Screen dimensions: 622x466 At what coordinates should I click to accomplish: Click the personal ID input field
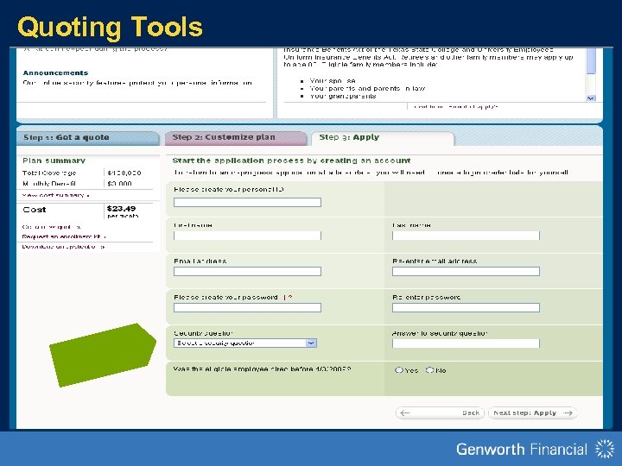click(x=247, y=203)
